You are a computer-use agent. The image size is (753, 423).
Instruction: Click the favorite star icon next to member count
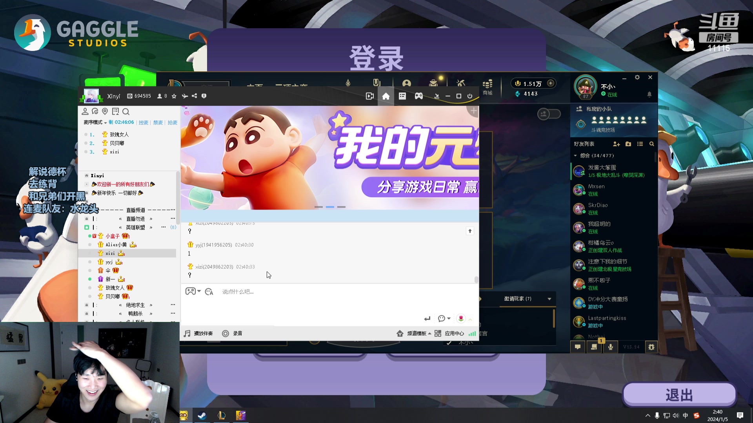[x=174, y=96]
